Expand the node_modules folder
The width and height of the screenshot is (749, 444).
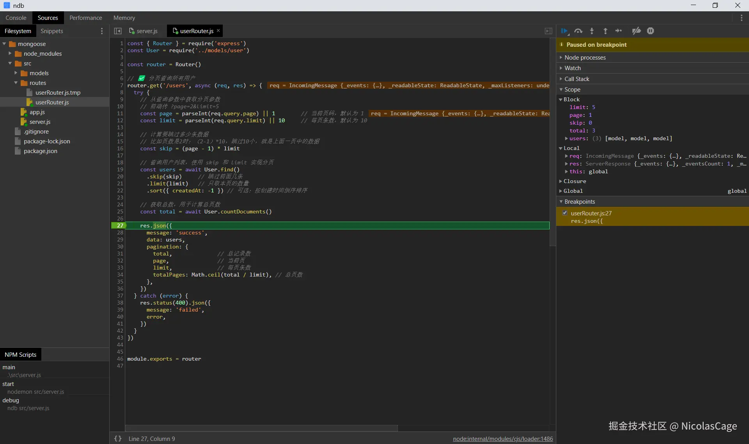tap(10, 54)
